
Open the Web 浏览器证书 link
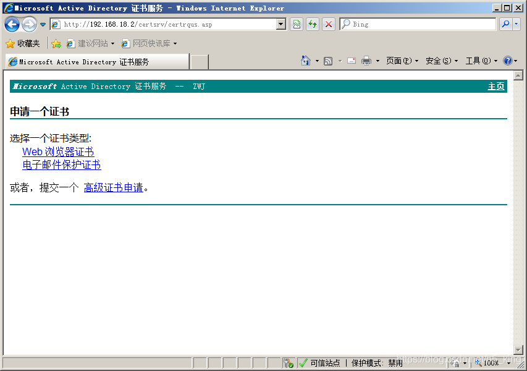tap(58, 151)
